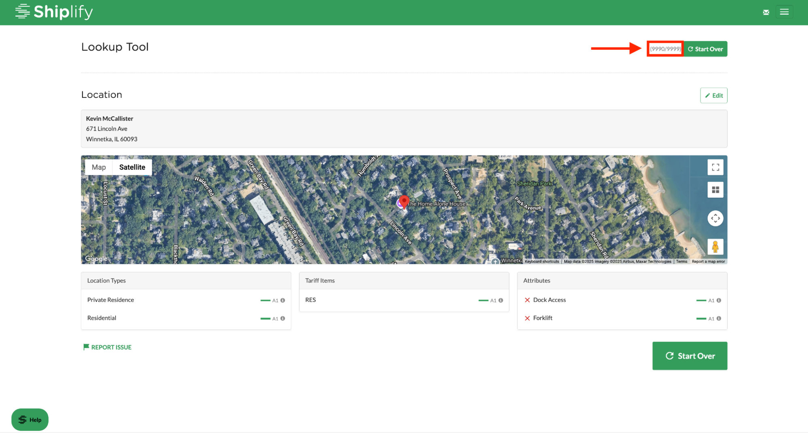Image resolution: width=808 pixels, height=433 pixels.
Task: Switch to Map view tab
Action: pos(99,167)
